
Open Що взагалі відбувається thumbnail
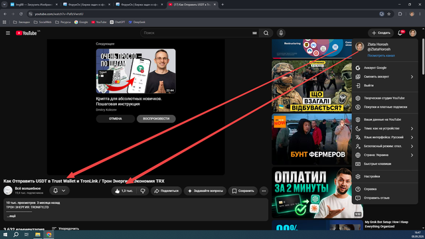311,86
